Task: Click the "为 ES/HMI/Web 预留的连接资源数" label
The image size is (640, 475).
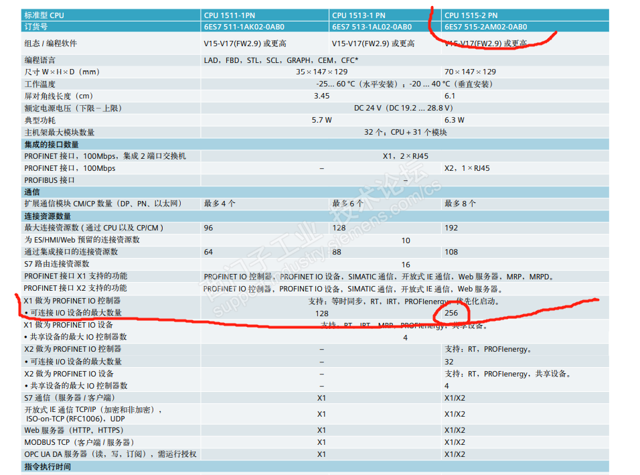Action: pyautogui.click(x=82, y=240)
